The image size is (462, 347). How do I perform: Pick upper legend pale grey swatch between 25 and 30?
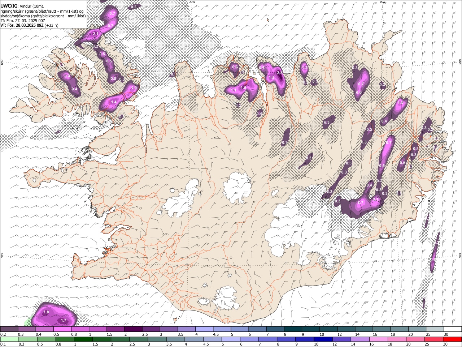[x=435, y=329]
